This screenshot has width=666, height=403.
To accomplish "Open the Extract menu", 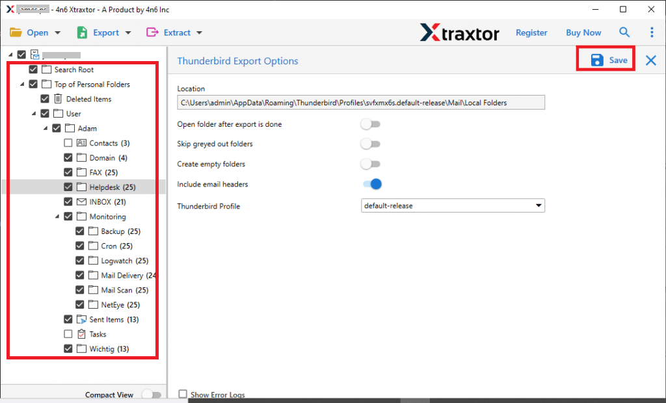I will [x=174, y=32].
